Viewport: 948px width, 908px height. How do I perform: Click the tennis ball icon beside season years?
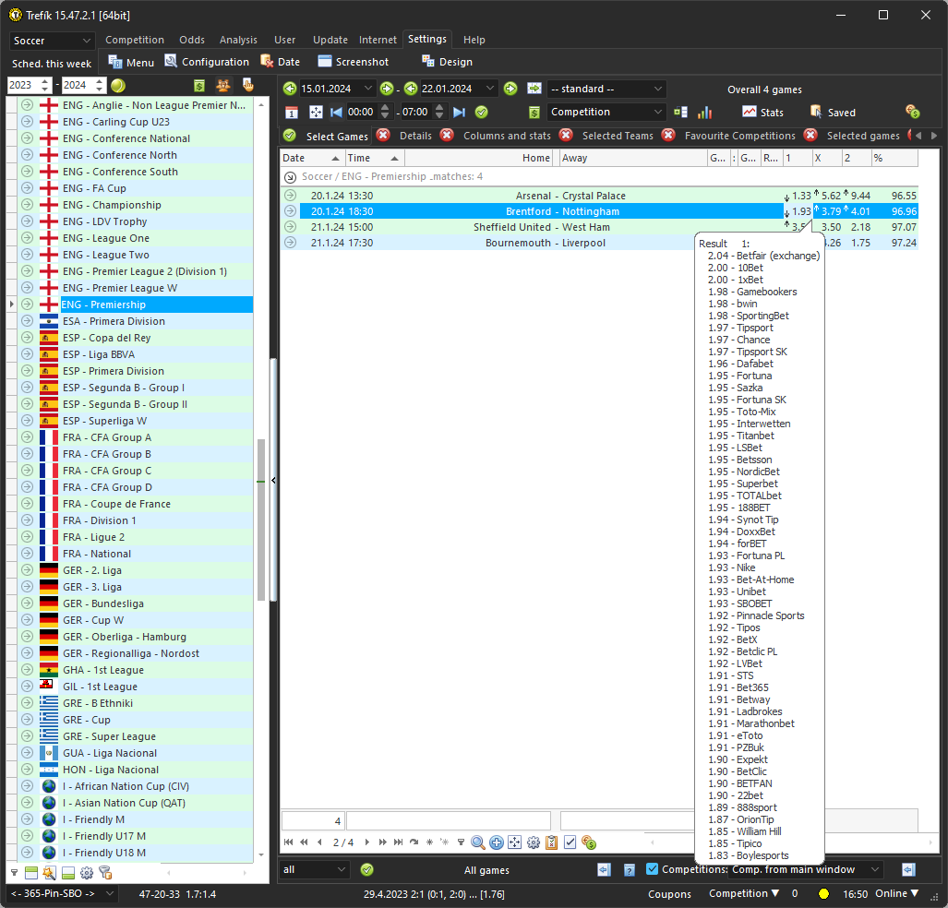coord(118,86)
